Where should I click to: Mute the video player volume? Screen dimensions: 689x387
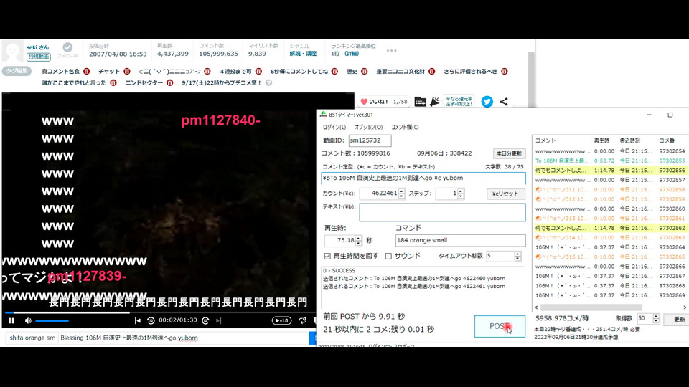(28, 321)
